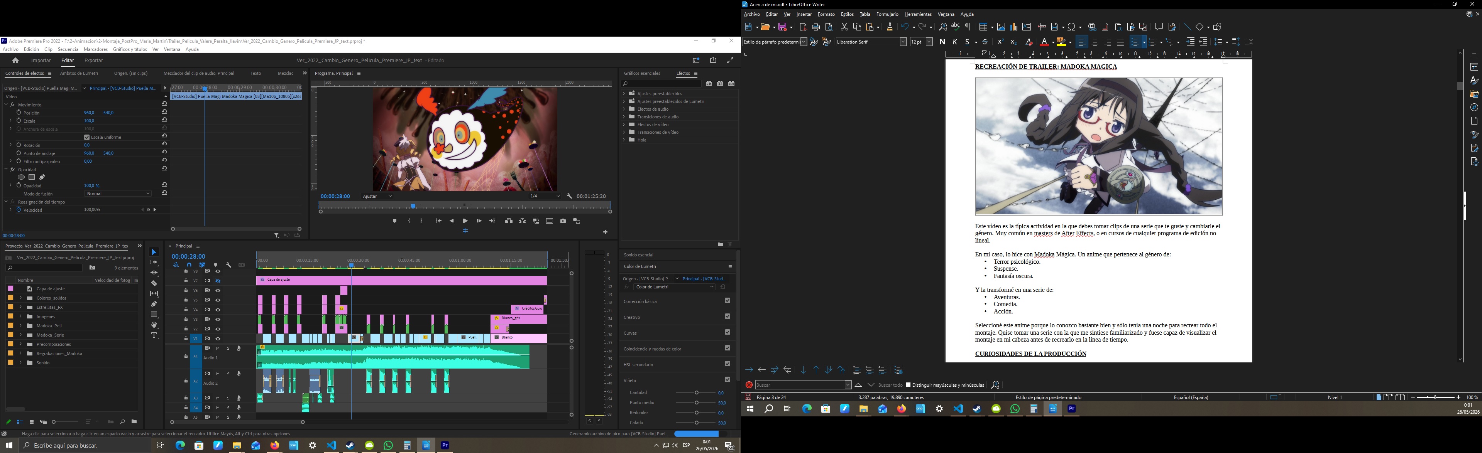Viewport: 1482px width, 453px height.
Task: Select the Razor tool in Premiere toolbar
Action: point(154,283)
